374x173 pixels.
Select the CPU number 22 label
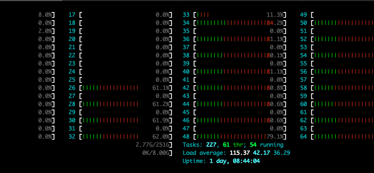coord(72,55)
